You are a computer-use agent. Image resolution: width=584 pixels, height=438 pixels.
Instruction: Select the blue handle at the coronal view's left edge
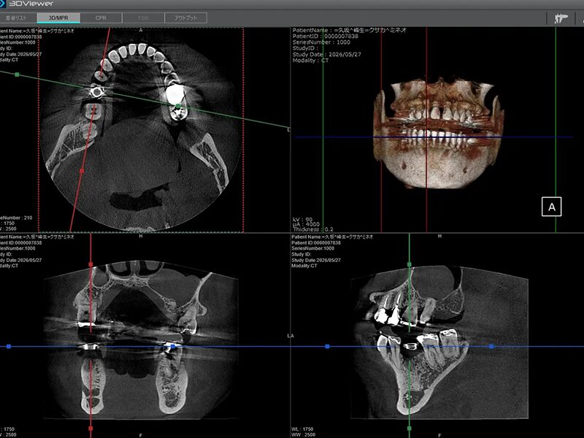[x=9, y=346]
